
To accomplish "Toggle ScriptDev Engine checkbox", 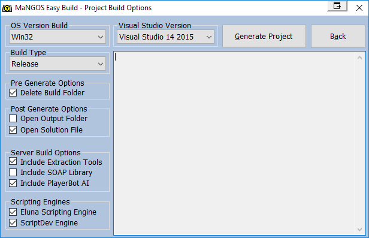I will pos(13,222).
